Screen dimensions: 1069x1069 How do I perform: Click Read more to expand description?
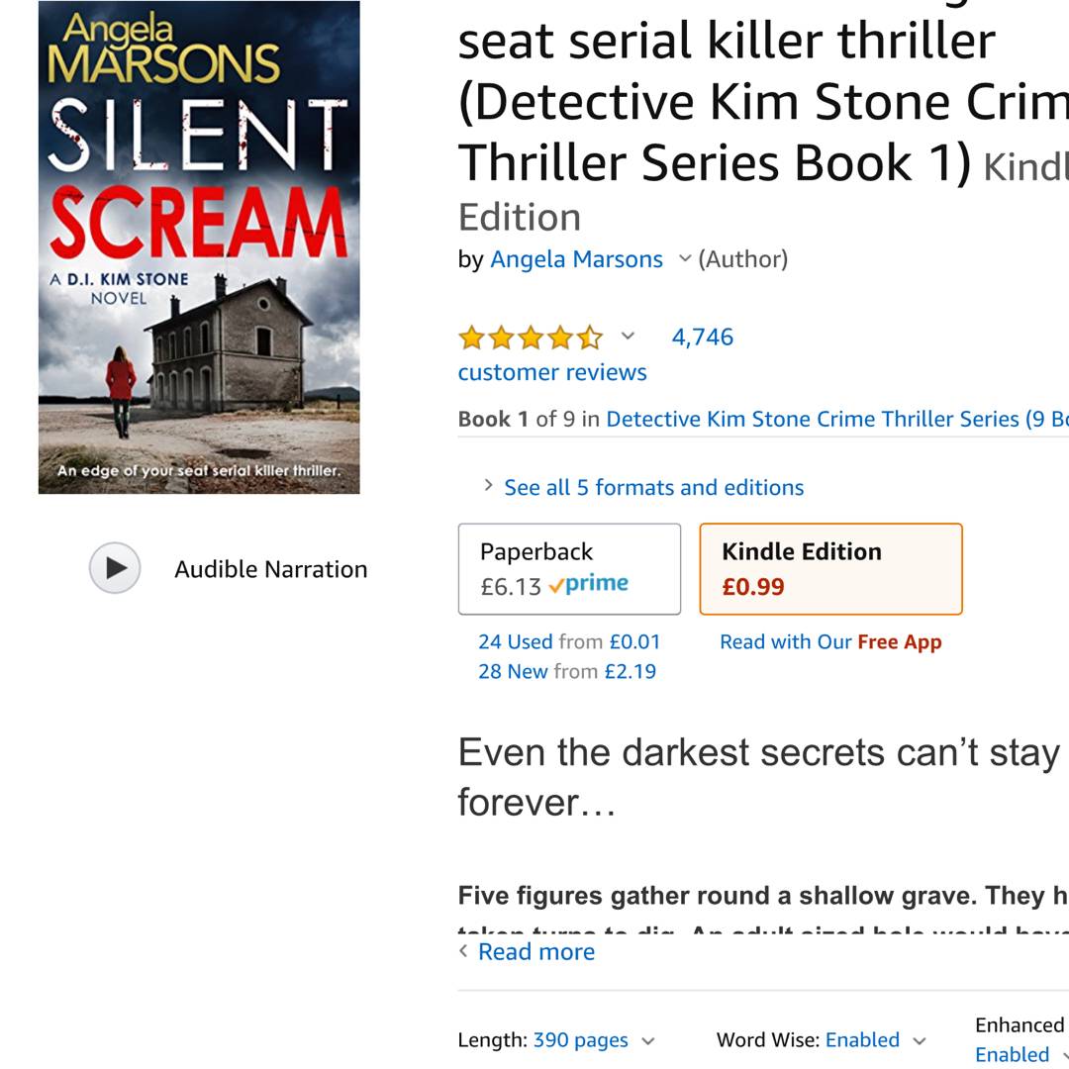coord(535,951)
